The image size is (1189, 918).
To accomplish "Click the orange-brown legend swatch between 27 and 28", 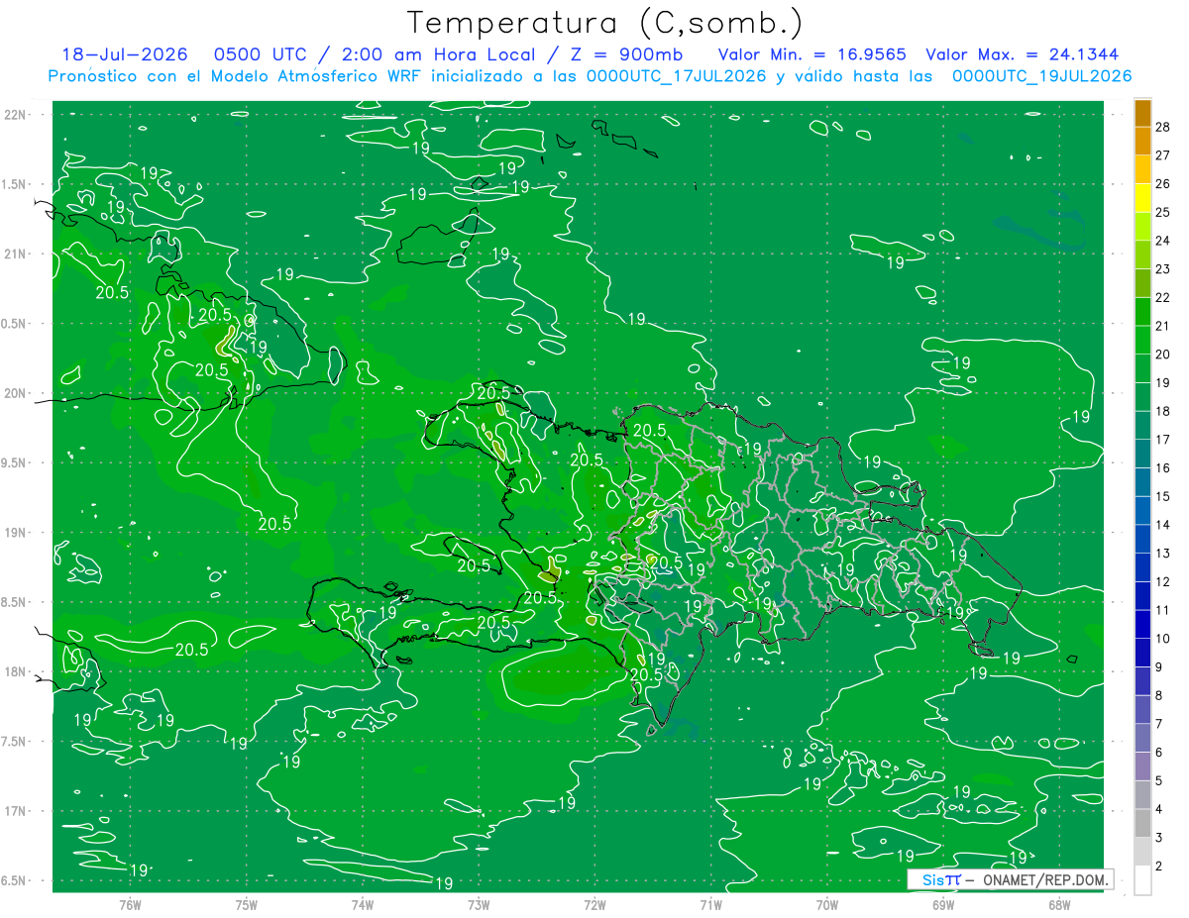I will click(1142, 142).
